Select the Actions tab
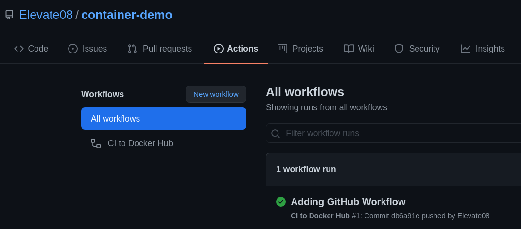This screenshot has height=229, width=521. coord(236,49)
